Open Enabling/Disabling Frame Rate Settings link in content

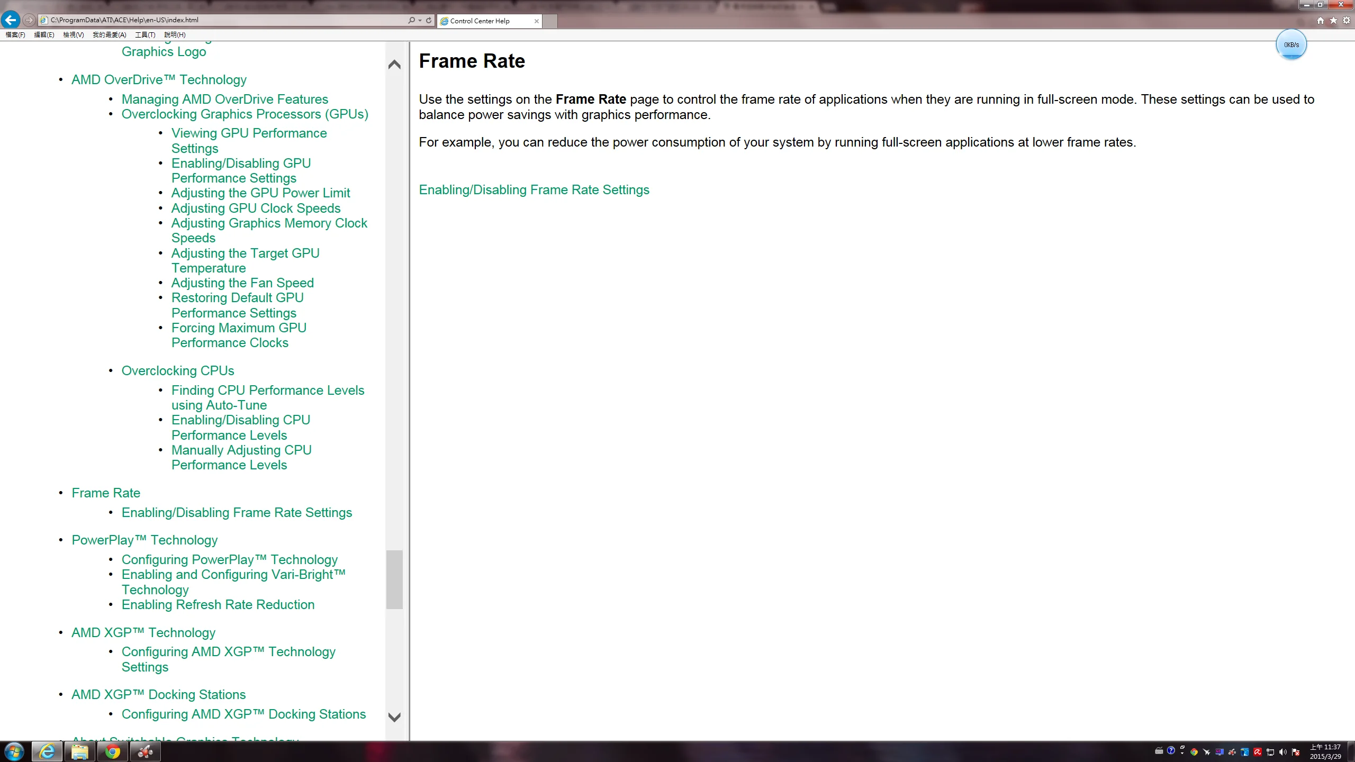pos(534,189)
